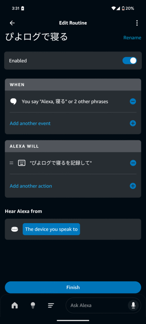The height and width of the screenshot is (324, 146).
Task: Open the Home tab in bottom bar
Action: (x=15, y=305)
